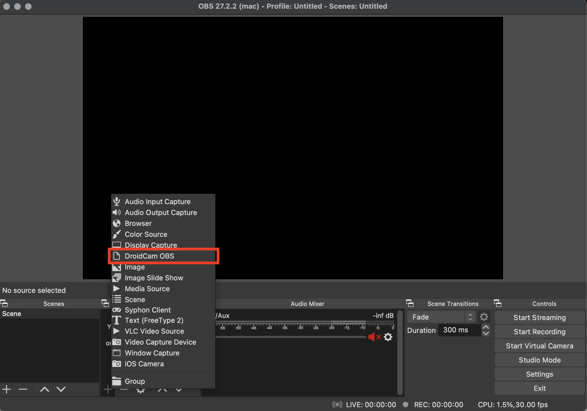Open the Aux audio advanced settings gear
Image resolution: width=587 pixels, height=411 pixels.
388,337
